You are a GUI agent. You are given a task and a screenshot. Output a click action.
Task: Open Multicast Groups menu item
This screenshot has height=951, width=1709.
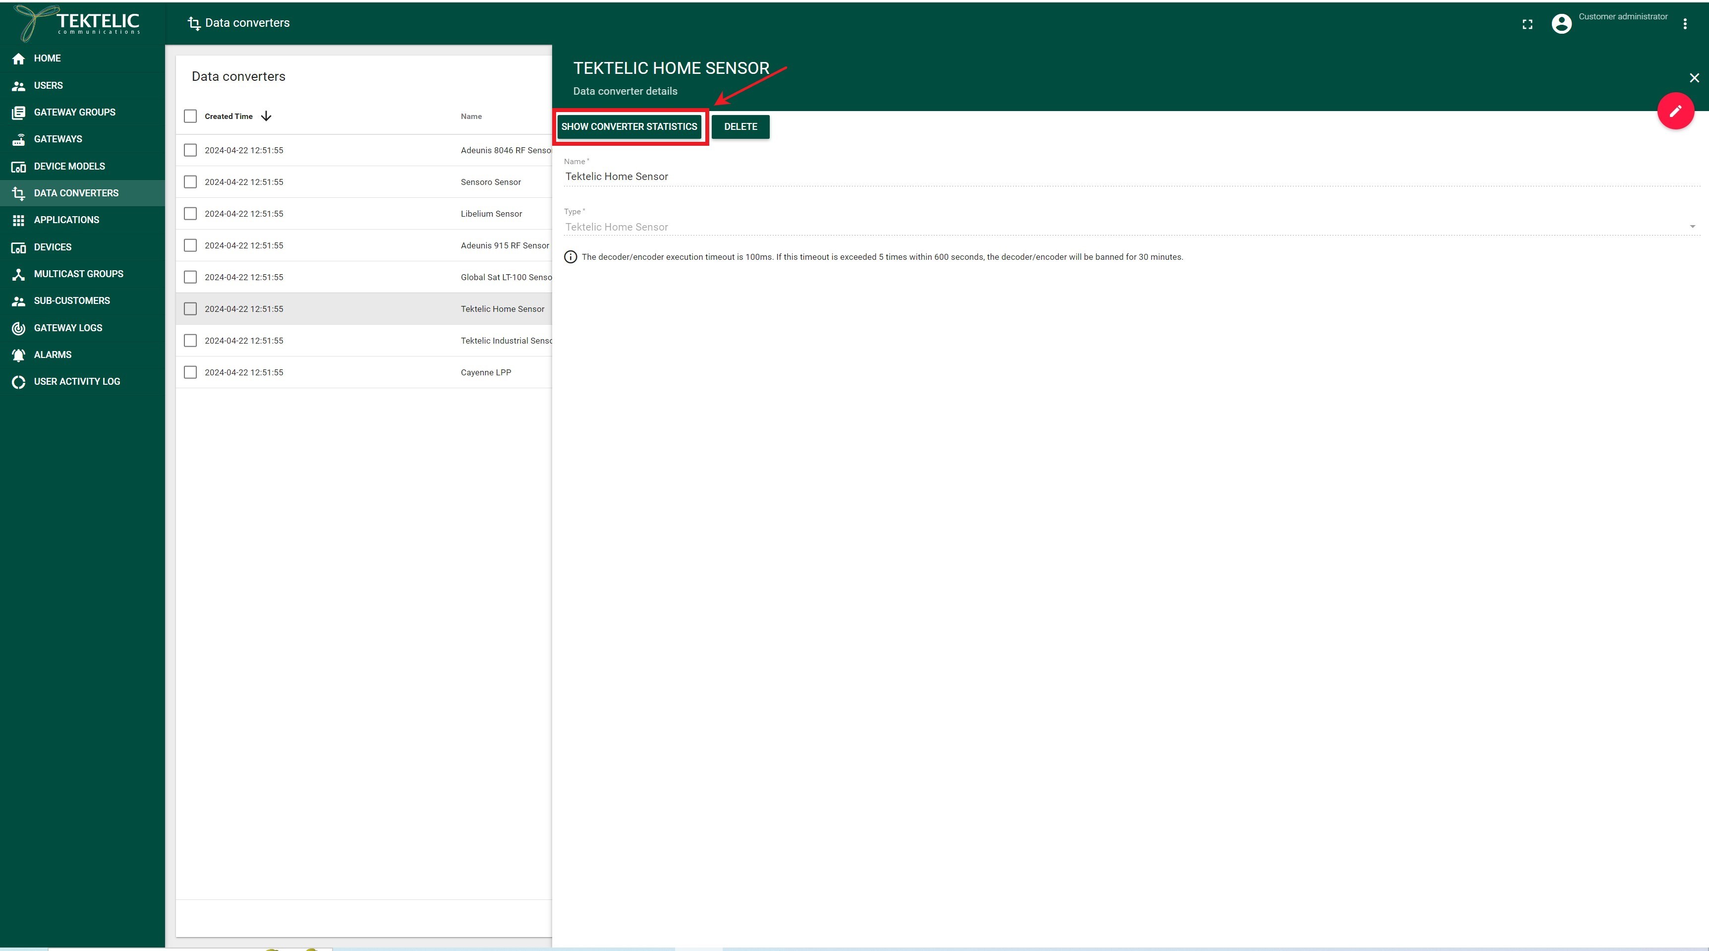click(x=82, y=274)
